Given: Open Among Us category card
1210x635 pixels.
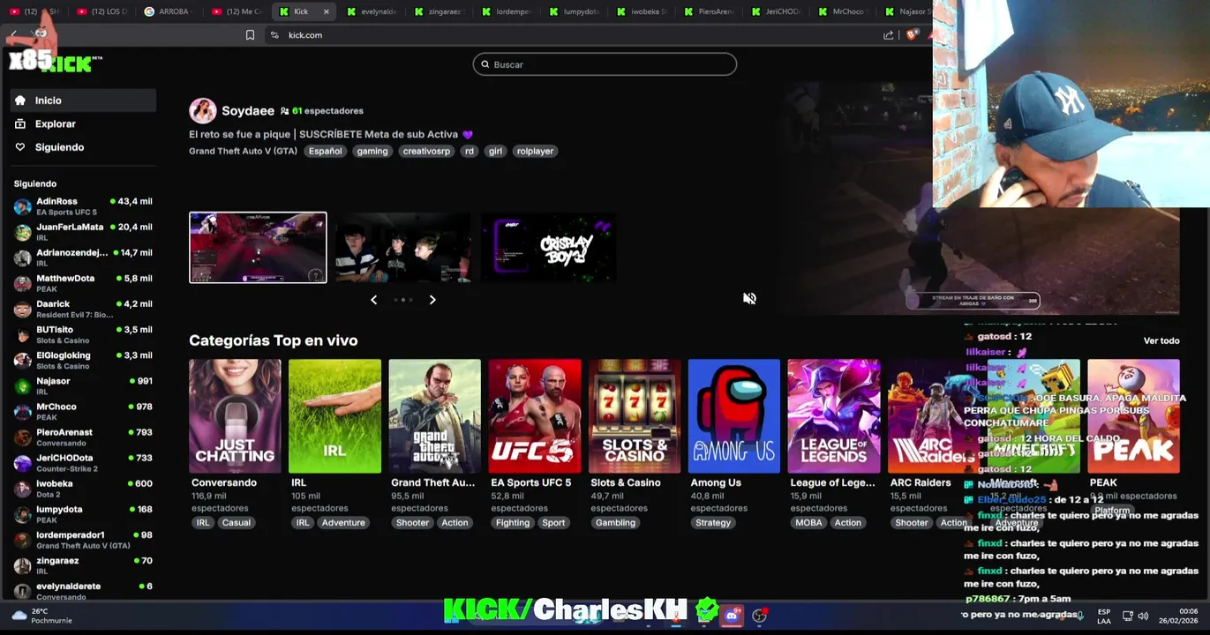Looking at the screenshot, I should coord(734,416).
